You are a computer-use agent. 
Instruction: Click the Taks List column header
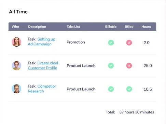coord(73,27)
